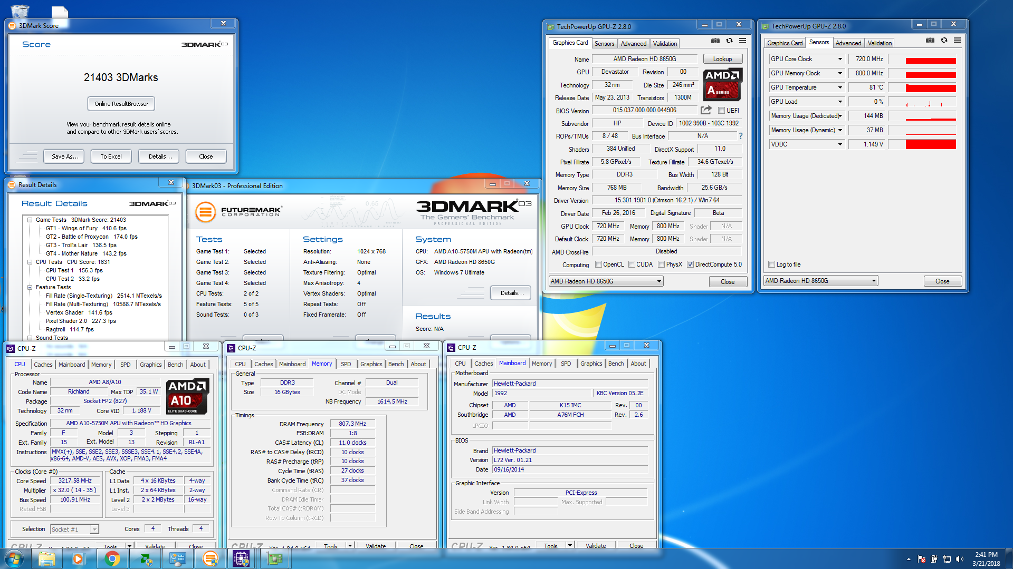Switch to GPU-Z via taskbar icon
Image resolution: width=1013 pixels, height=569 pixels.
(x=275, y=558)
